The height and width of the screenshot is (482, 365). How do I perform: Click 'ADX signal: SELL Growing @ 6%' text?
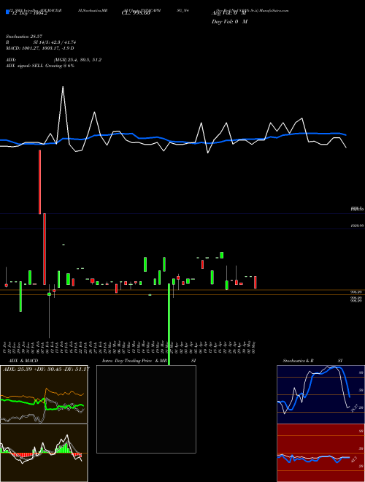point(40,66)
